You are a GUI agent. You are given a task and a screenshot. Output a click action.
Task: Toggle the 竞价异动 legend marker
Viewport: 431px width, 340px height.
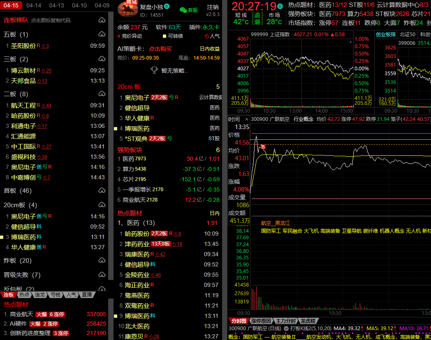click(119, 36)
